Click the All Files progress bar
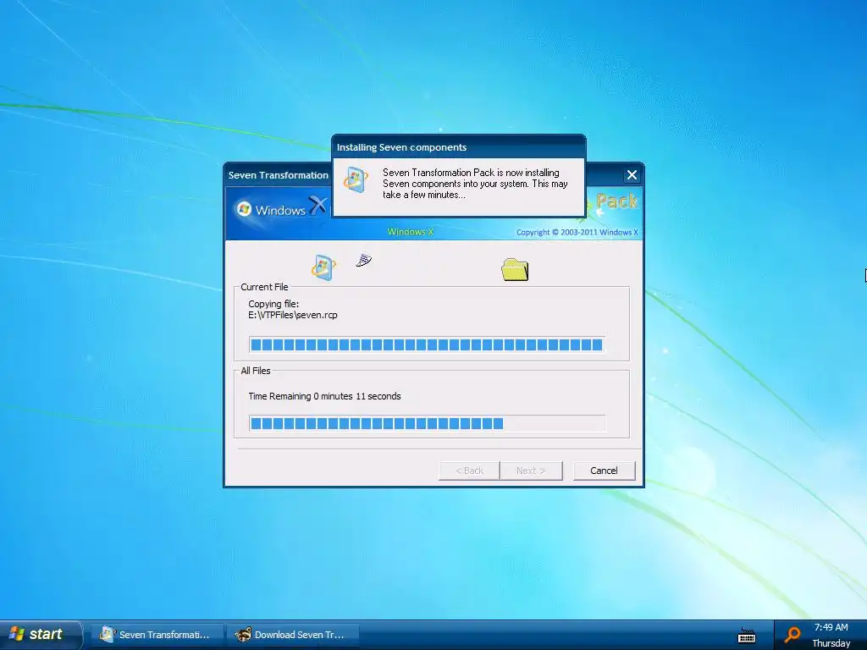The image size is (867, 650). pyautogui.click(x=427, y=423)
